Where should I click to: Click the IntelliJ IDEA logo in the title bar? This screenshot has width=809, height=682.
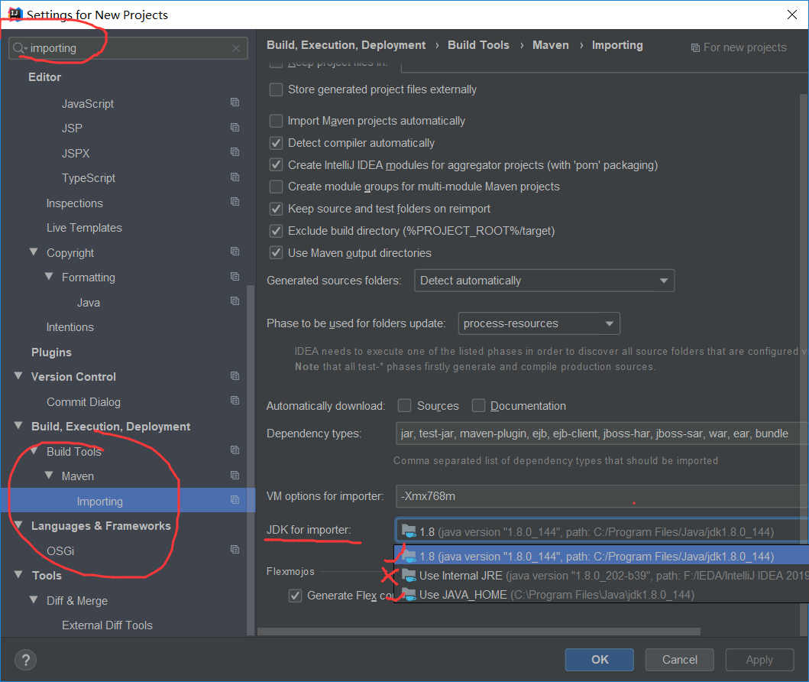coord(15,14)
